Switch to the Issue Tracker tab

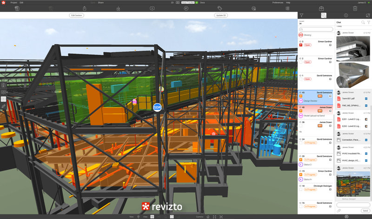186,2
